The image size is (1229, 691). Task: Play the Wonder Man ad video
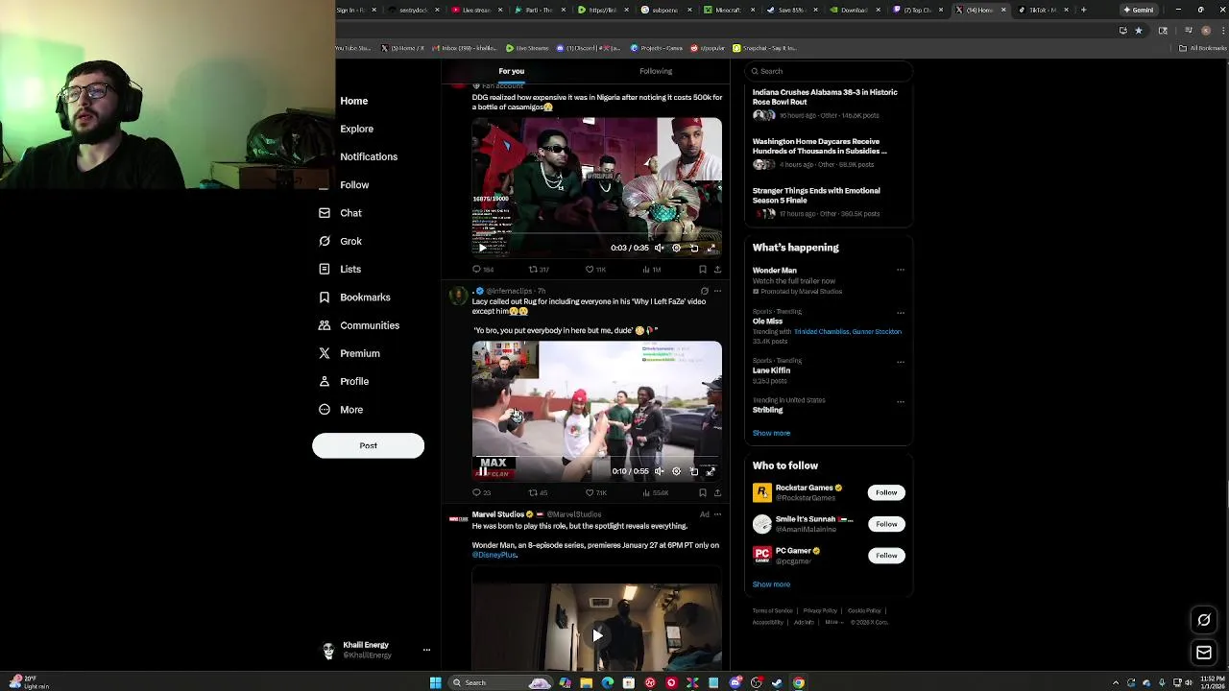596,635
